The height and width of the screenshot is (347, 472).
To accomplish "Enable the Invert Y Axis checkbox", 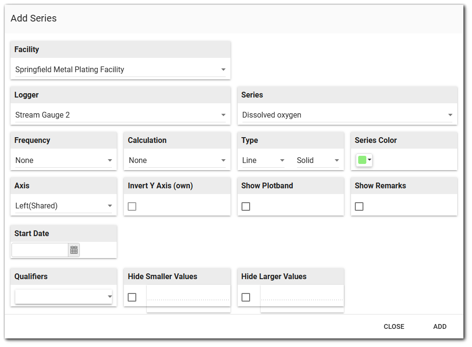I will click(132, 206).
